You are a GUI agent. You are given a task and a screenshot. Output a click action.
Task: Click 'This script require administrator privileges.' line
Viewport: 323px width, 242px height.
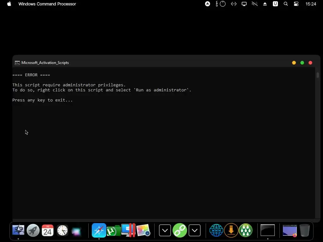point(69,85)
